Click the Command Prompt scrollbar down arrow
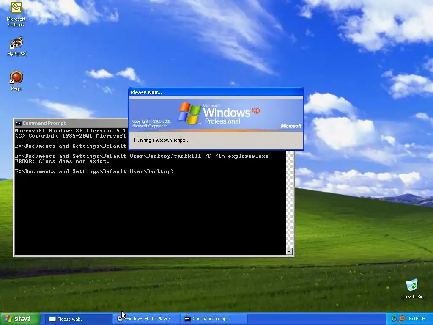 tap(289, 251)
